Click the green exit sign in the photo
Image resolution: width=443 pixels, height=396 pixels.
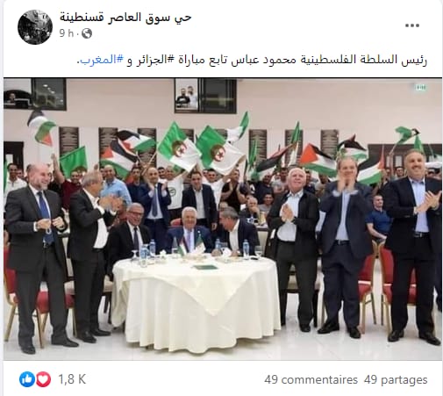tap(421, 87)
